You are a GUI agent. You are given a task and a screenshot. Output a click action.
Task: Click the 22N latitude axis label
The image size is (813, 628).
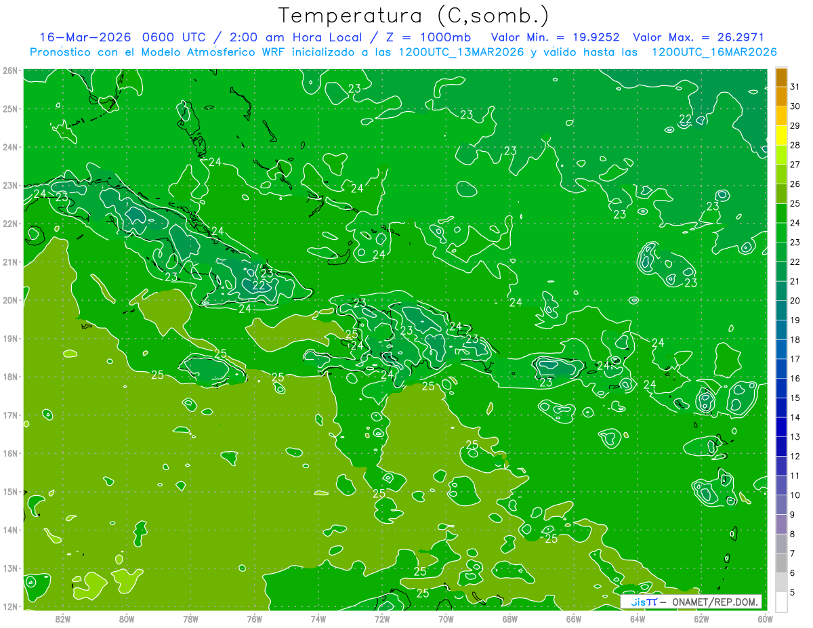pyautogui.click(x=9, y=224)
